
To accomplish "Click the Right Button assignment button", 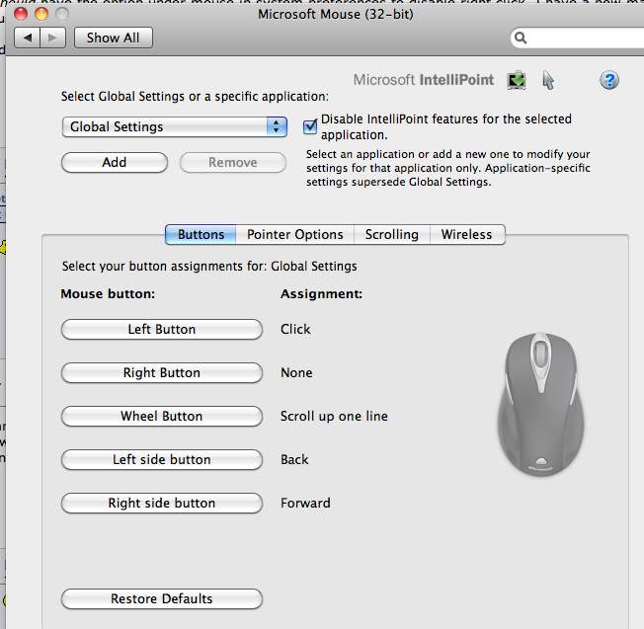I will (x=162, y=373).
